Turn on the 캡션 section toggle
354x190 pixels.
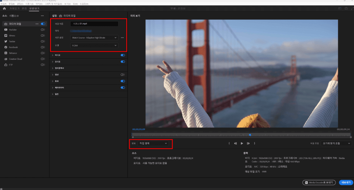[123, 75]
